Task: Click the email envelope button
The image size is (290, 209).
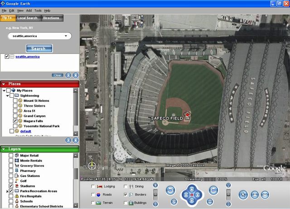Action: coord(265,195)
